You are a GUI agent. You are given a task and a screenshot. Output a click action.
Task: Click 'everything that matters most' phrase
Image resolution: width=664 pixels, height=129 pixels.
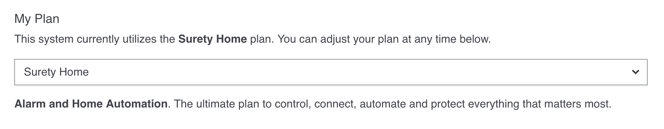point(539,104)
